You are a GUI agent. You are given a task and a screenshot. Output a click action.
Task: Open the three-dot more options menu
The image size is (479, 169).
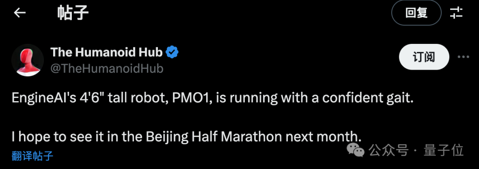pos(463,57)
